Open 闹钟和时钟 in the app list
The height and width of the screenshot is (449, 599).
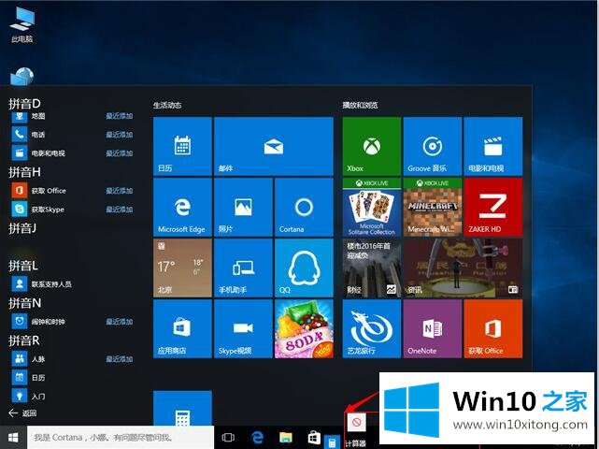click(71, 322)
